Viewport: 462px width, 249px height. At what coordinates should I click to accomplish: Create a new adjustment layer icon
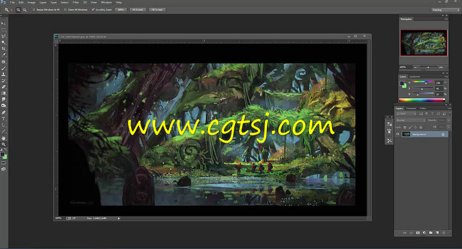click(424, 233)
